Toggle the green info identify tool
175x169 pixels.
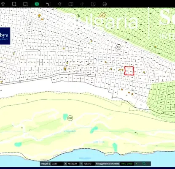pyautogui.click(x=37, y=4)
